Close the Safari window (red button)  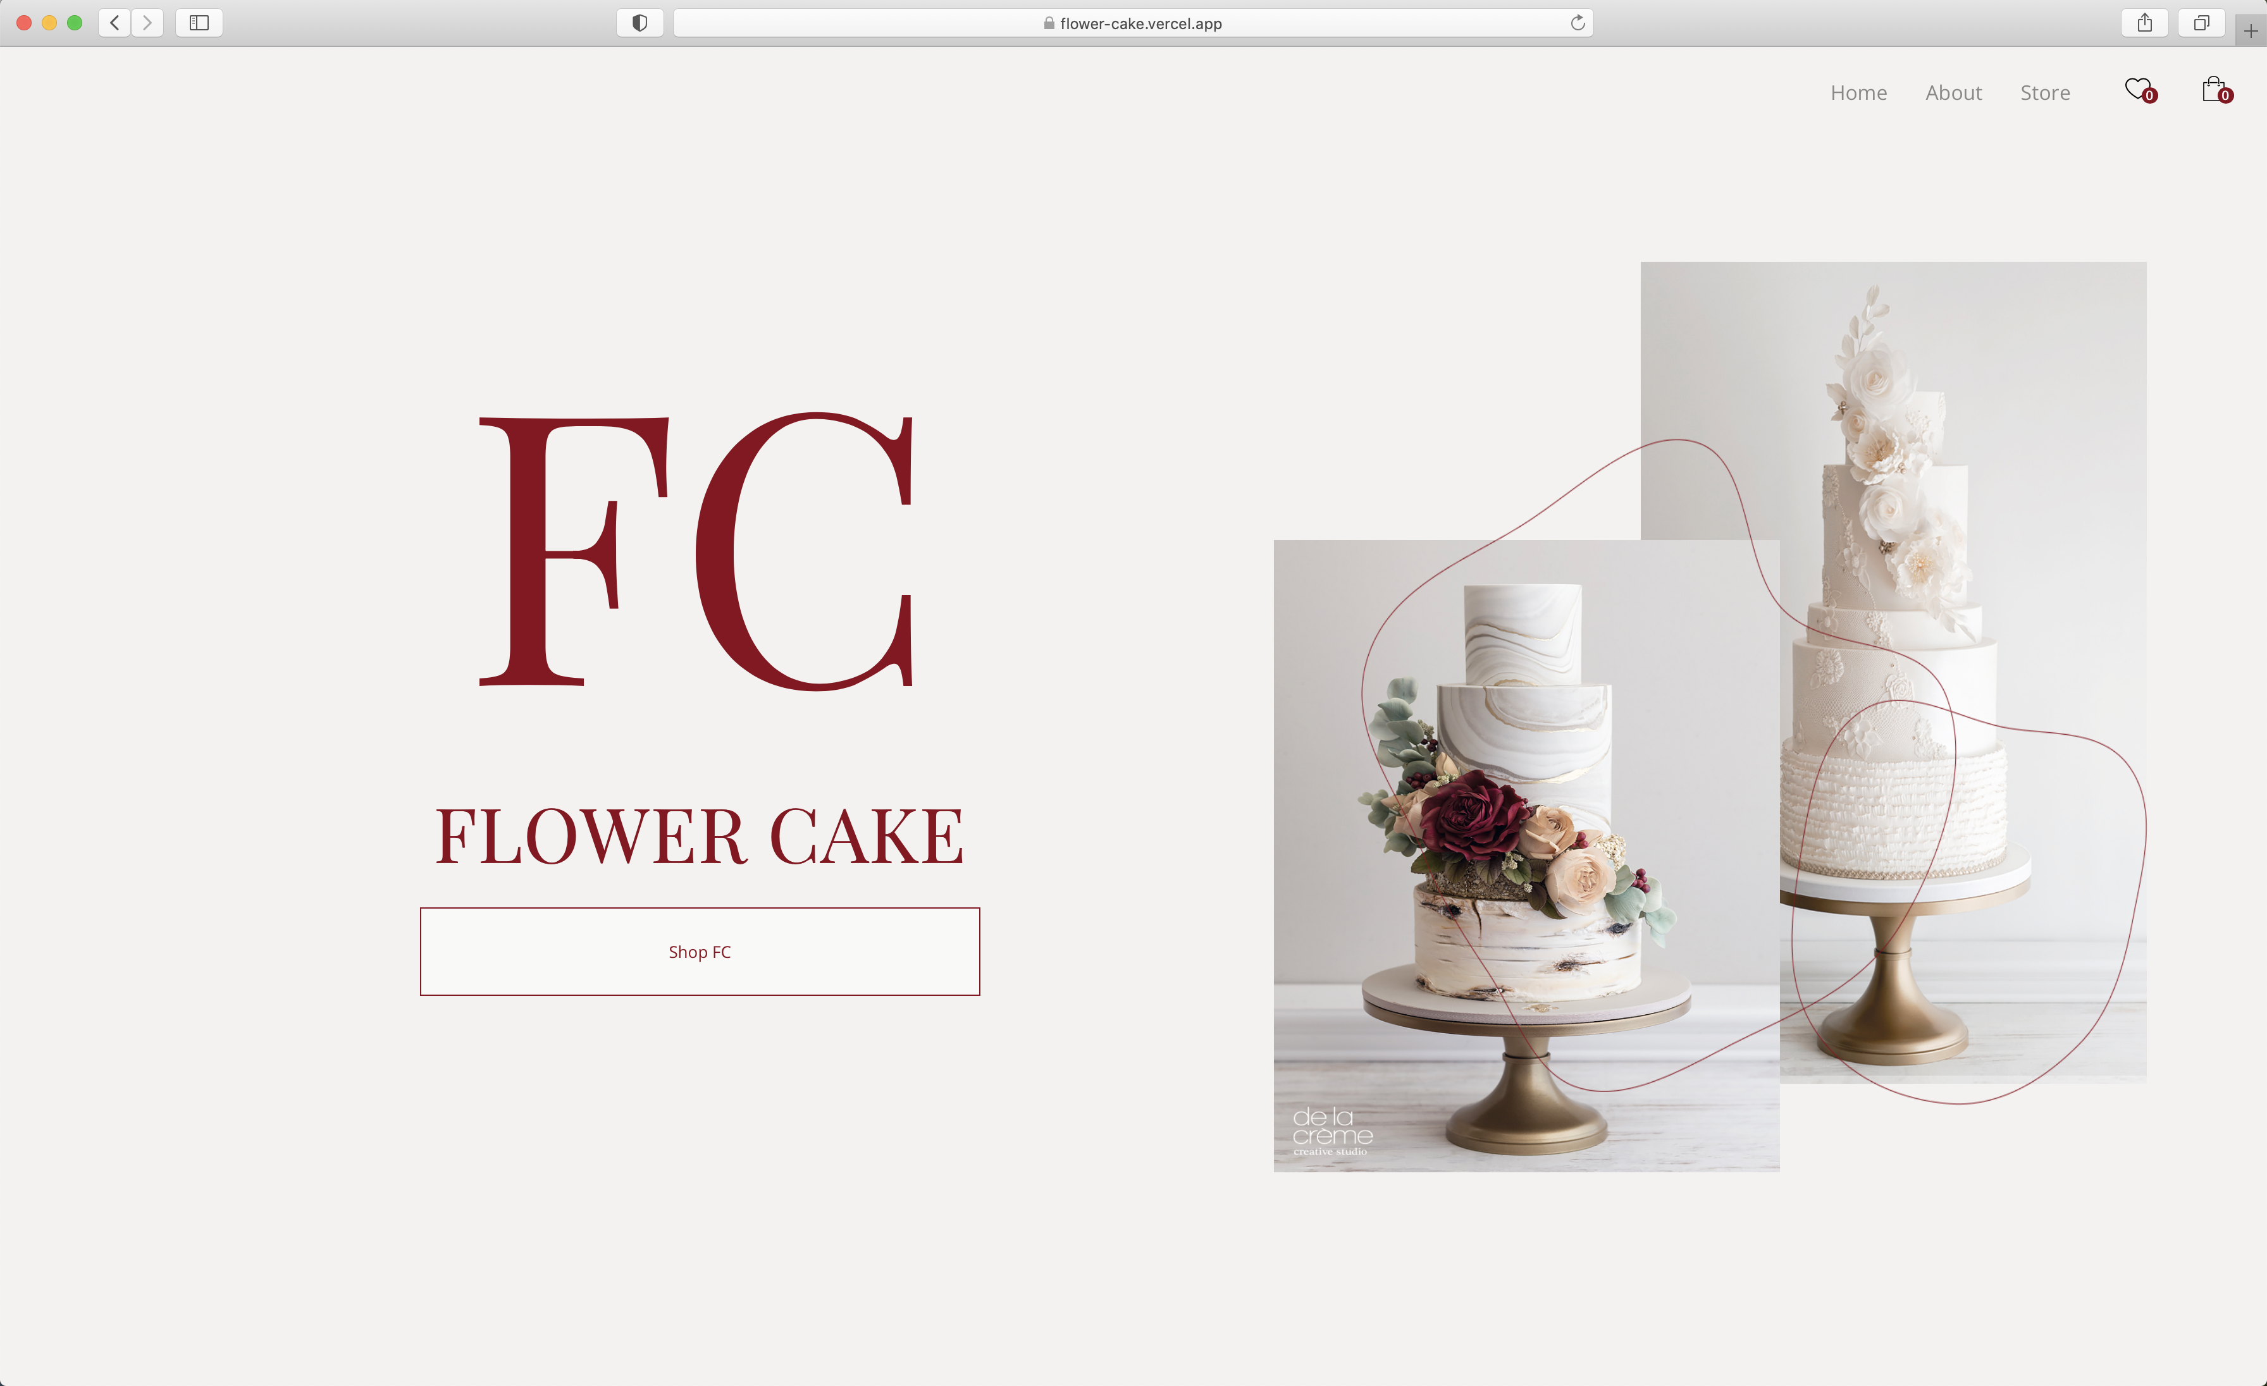[25, 23]
